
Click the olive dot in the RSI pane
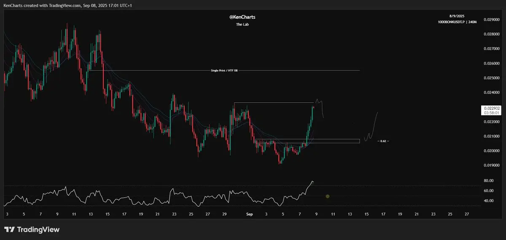(x=327, y=196)
